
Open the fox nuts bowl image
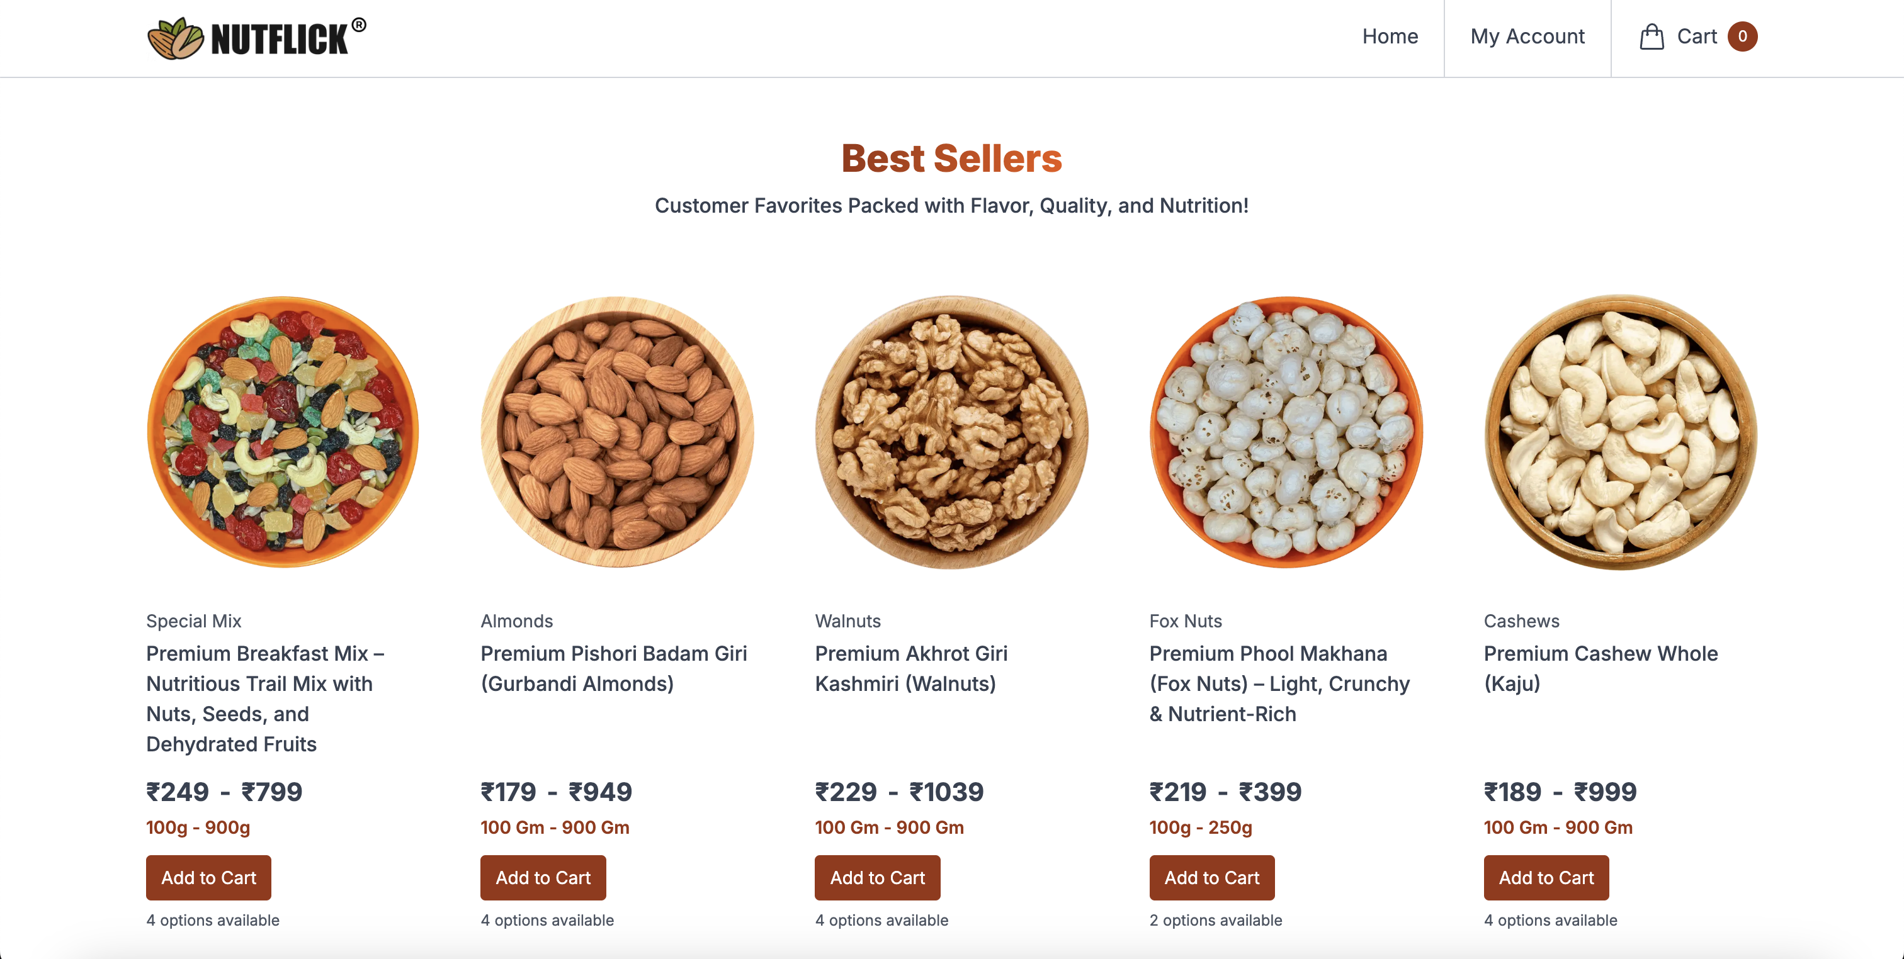[x=1286, y=432]
